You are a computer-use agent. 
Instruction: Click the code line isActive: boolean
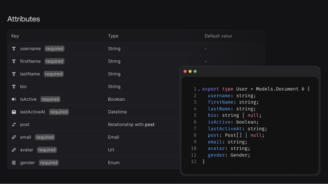233,122
